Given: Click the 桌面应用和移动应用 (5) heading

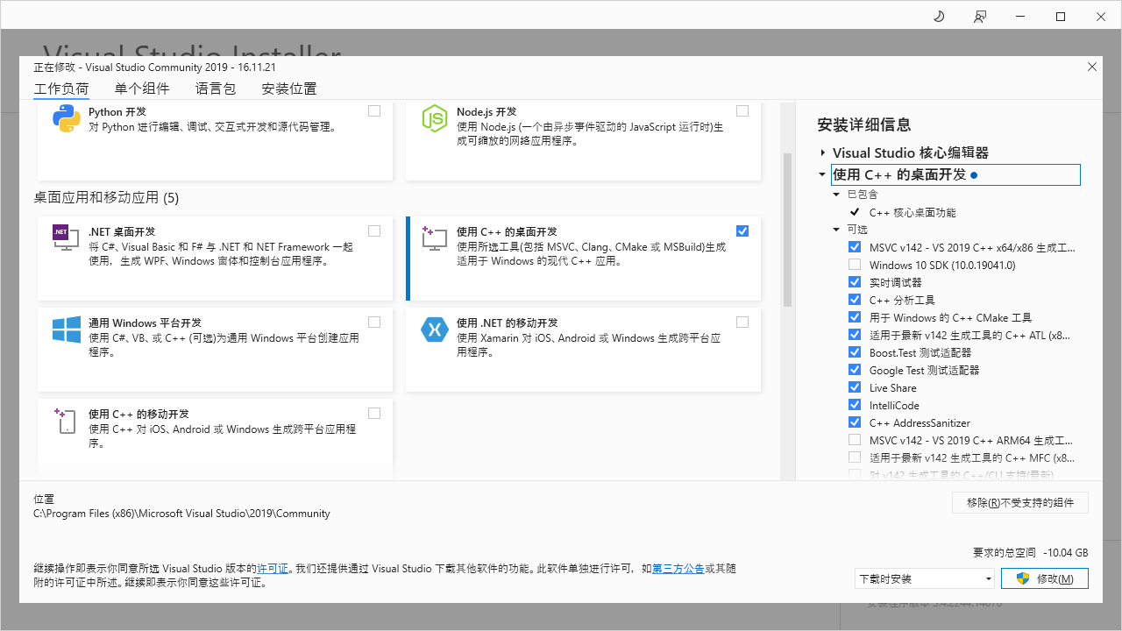Looking at the screenshot, I should point(106,198).
